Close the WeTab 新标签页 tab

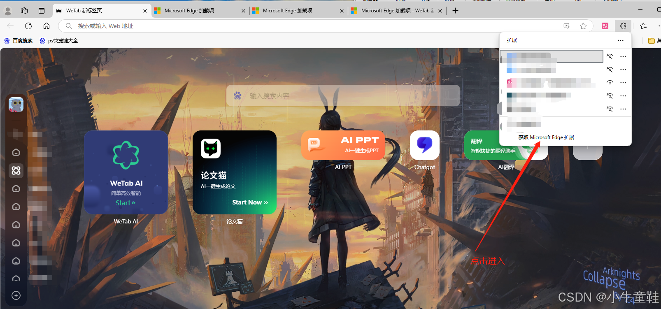click(x=145, y=11)
